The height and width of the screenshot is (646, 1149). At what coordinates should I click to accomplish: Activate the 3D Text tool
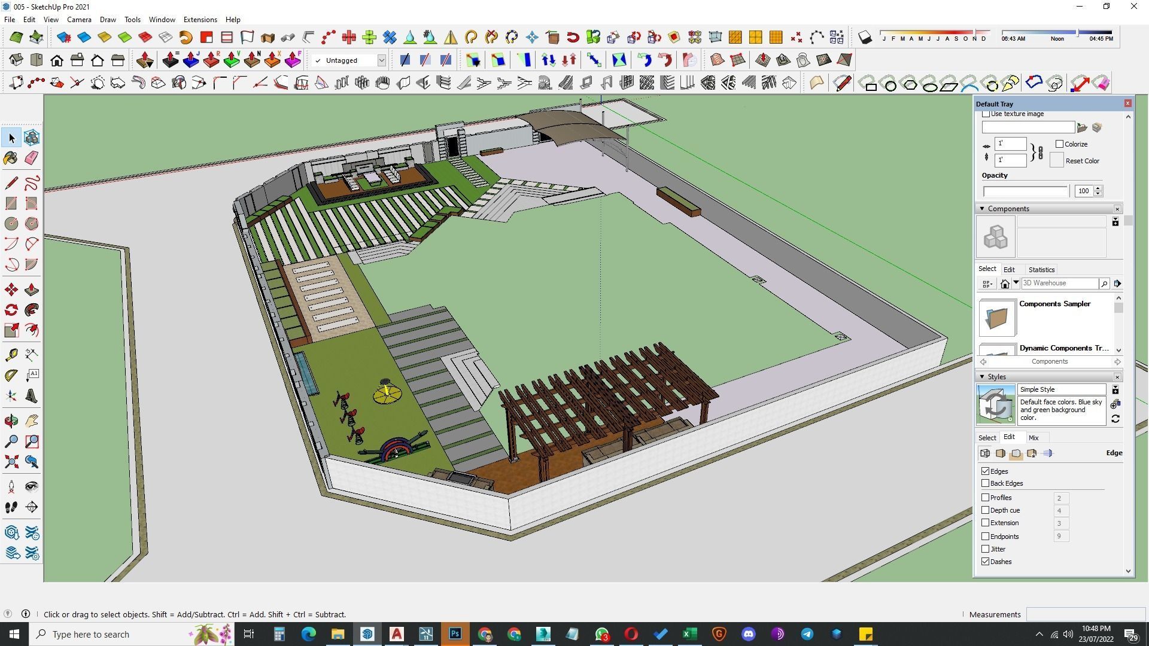[x=32, y=396]
